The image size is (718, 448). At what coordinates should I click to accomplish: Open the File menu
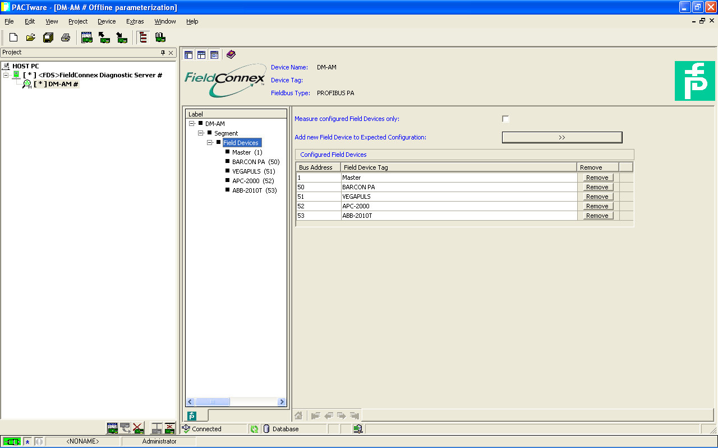pyautogui.click(x=9, y=21)
